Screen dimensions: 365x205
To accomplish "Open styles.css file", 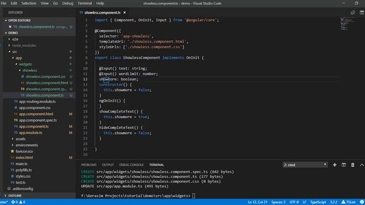I will [x=23, y=176].
